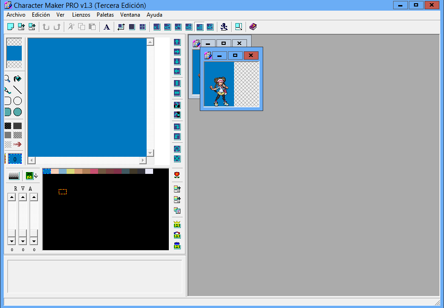
Task: Open the Lienzos menu
Action: coord(81,15)
